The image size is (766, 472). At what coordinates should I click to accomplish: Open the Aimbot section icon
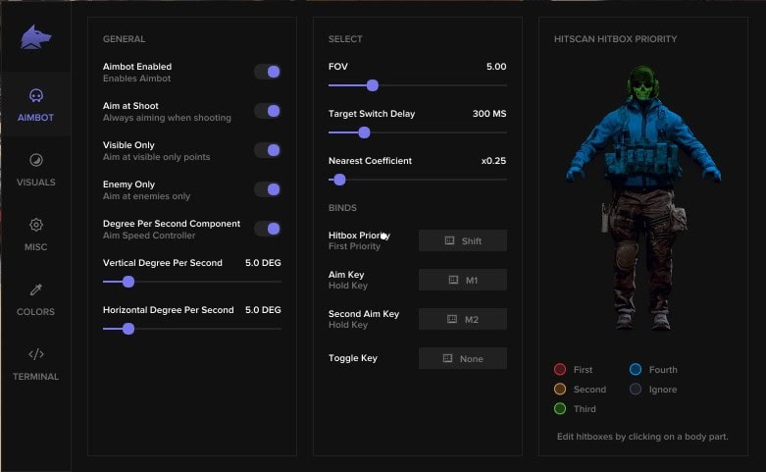[x=35, y=95]
